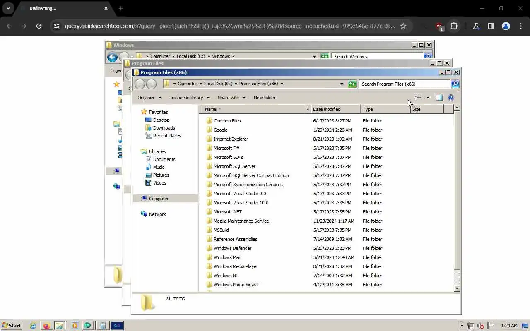
Task: Open Internet Explorer from the taskbar
Action: [33, 326]
